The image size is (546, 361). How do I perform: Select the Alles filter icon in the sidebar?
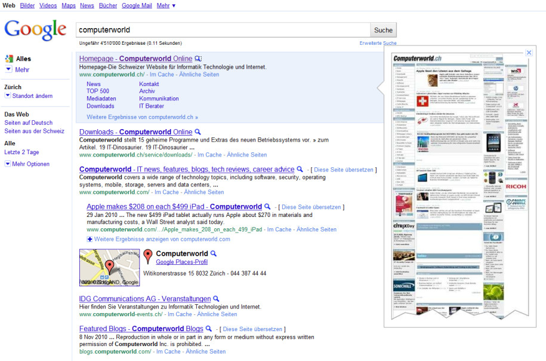coord(10,59)
